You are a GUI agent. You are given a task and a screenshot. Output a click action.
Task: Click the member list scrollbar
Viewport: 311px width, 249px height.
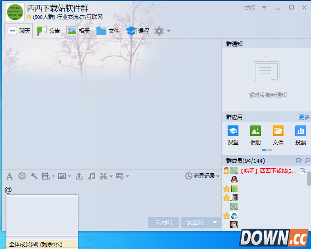coord(309,179)
